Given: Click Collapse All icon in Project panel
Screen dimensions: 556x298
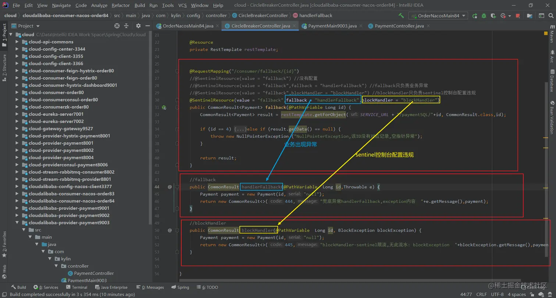Looking at the screenshot, I should click(126, 26).
